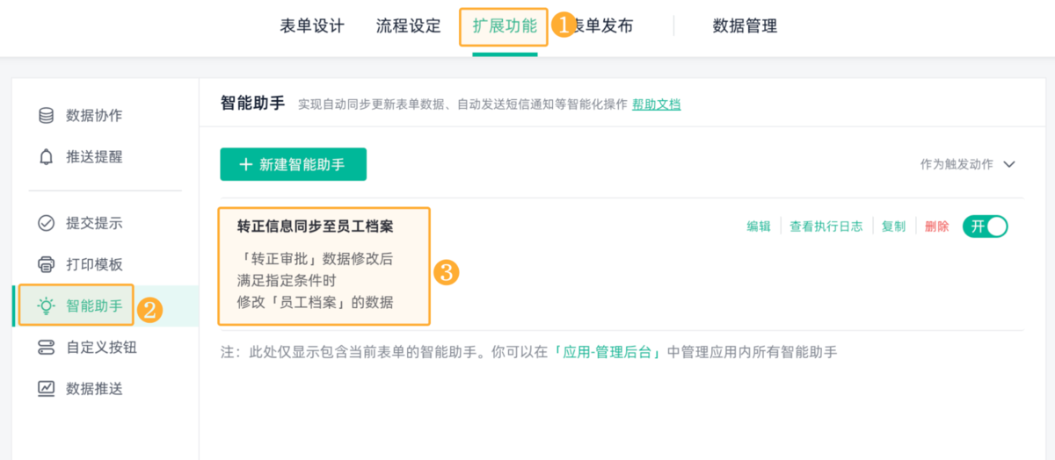1055x460 pixels.
Task: View 查看执行日志 for the assistant
Action: [x=826, y=226]
